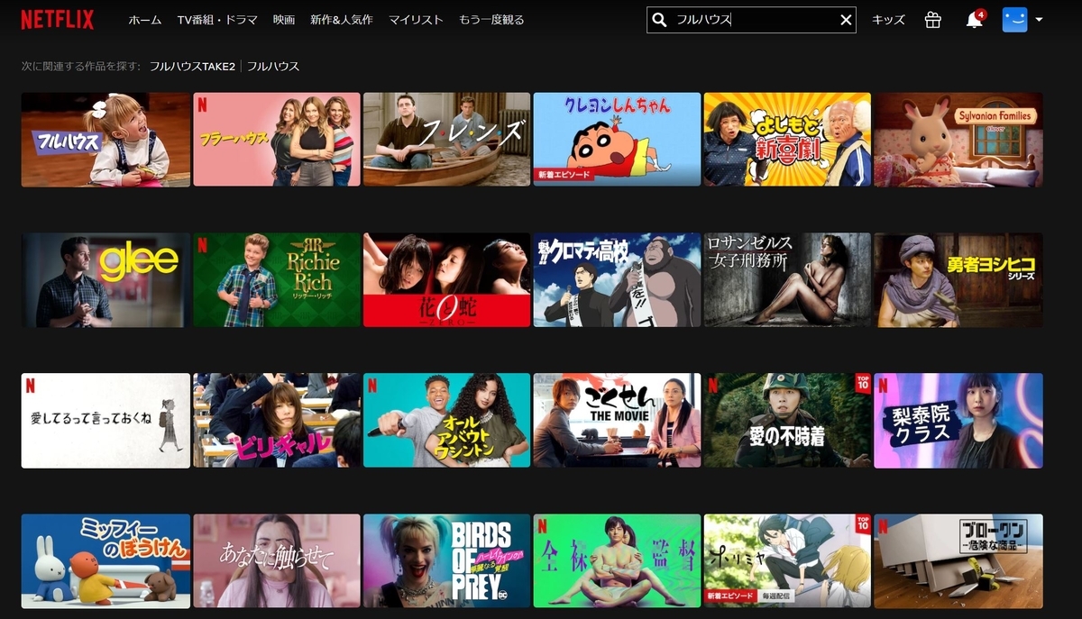
Task: Open the 勇者ヨシヒコ thumbnail
Action: coord(958,280)
